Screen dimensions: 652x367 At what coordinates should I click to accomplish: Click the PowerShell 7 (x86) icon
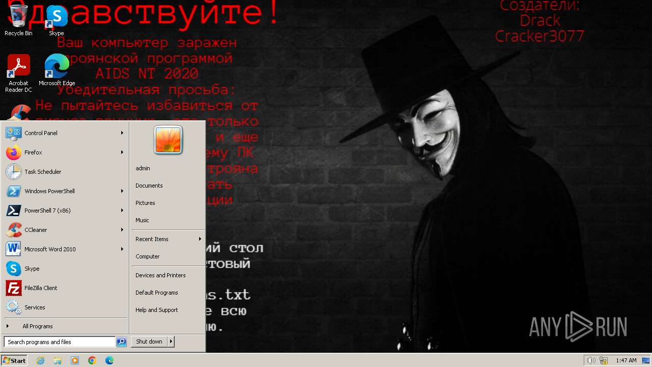click(x=13, y=211)
